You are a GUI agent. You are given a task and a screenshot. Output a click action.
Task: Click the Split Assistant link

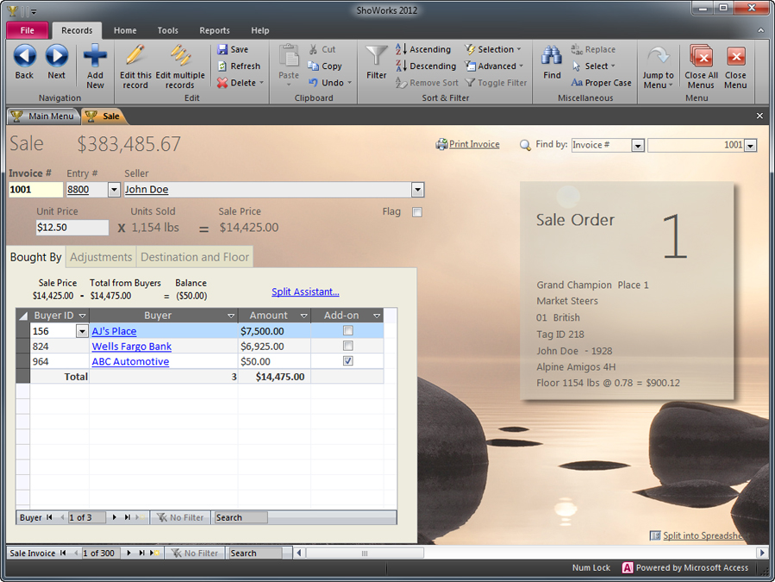[305, 291]
